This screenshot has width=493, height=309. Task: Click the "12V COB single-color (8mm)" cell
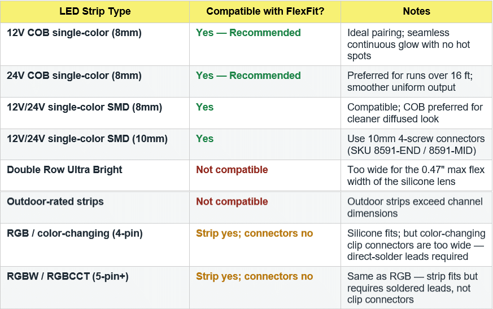[x=74, y=33]
